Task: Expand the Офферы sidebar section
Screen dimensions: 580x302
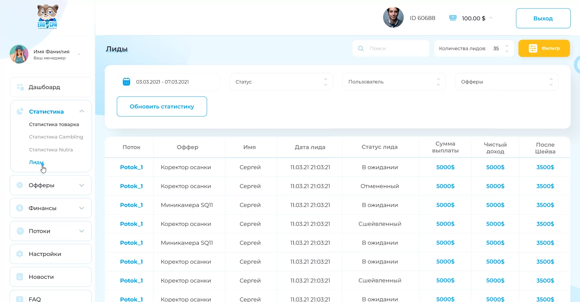Action: point(82,185)
